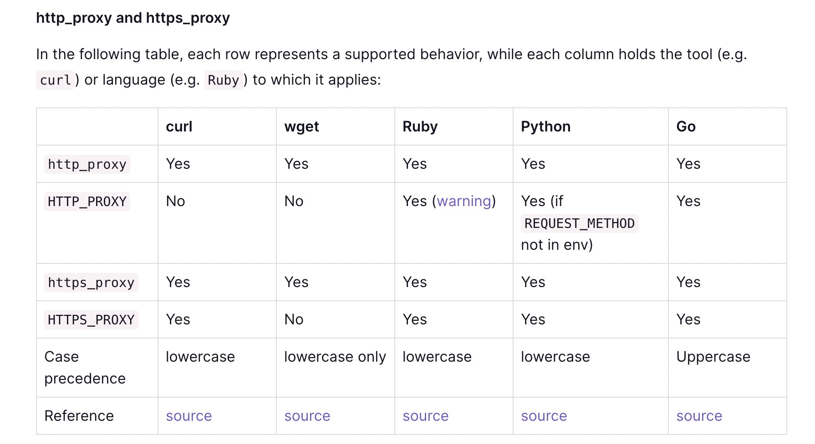Click the Go column header
The height and width of the screenshot is (444, 815).
tap(686, 126)
